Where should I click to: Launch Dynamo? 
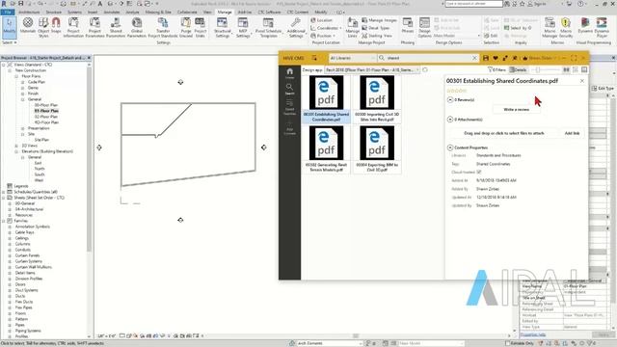pyautogui.click(x=585, y=26)
